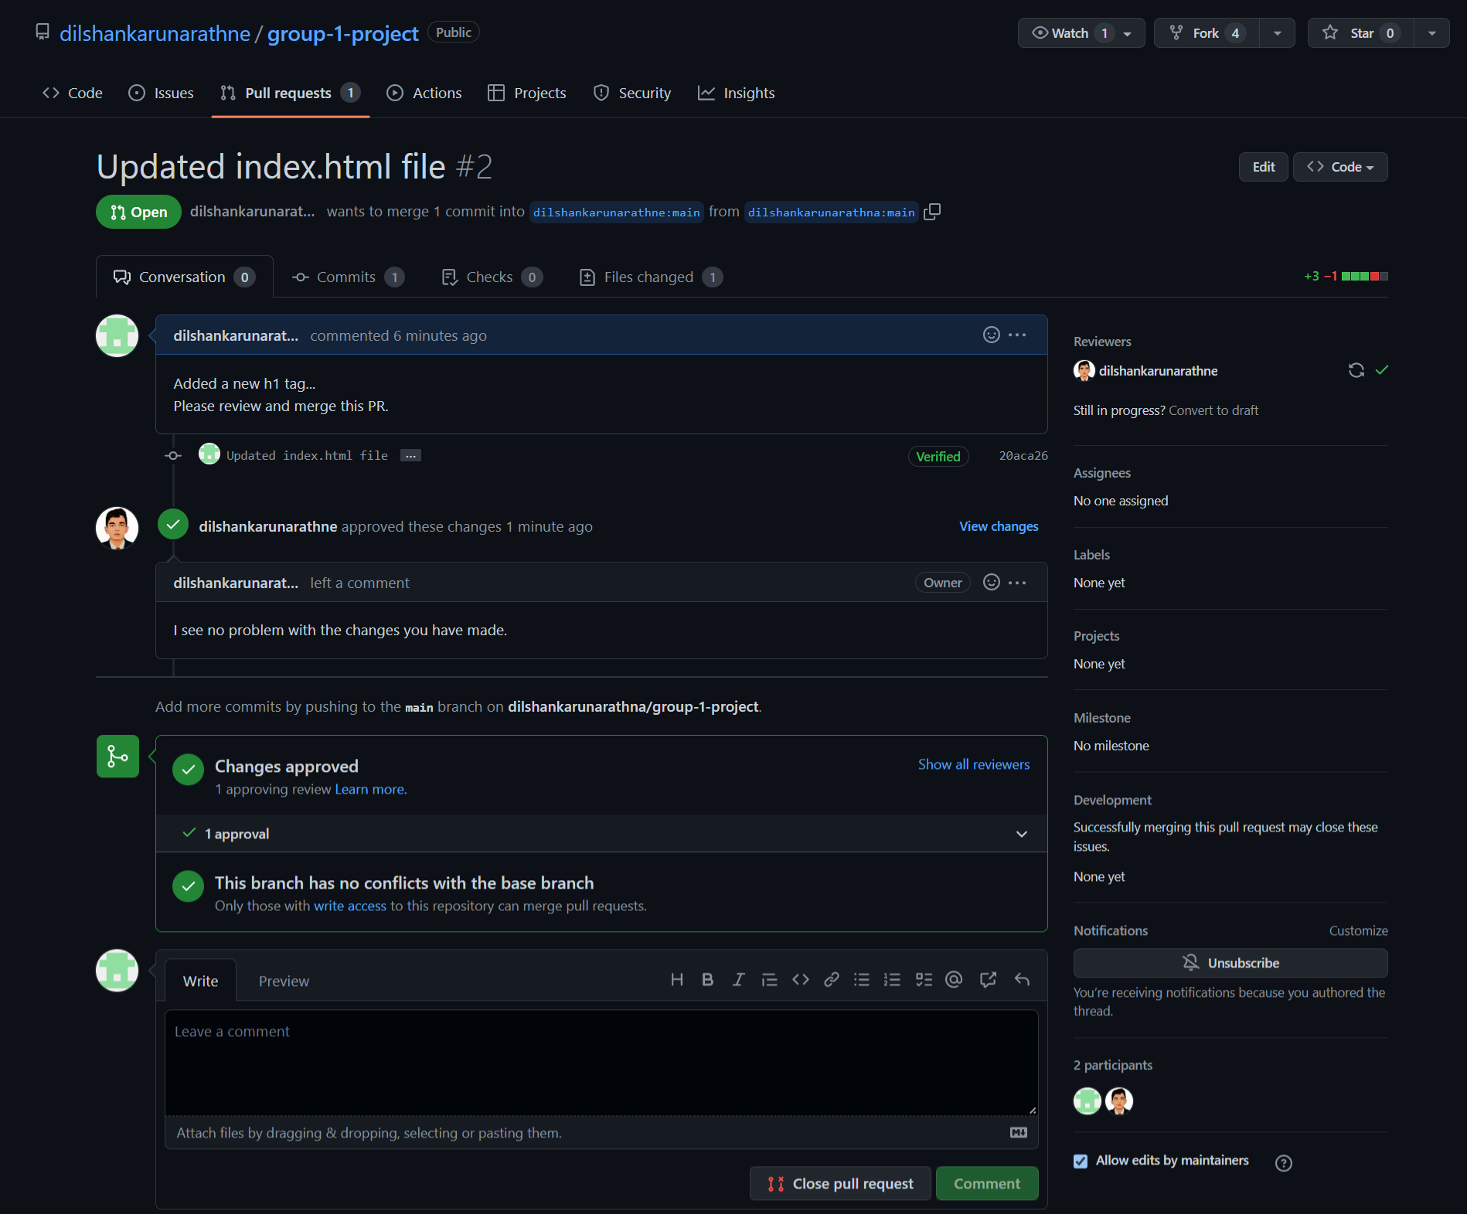This screenshot has height=1214, width=1467.
Task: Click Show all reviewers link
Action: 974,764
